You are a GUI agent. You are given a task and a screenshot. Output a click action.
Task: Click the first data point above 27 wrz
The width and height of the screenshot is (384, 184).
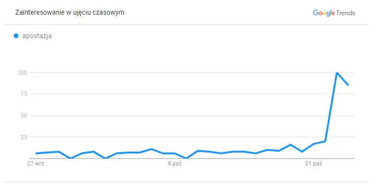coord(36,153)
